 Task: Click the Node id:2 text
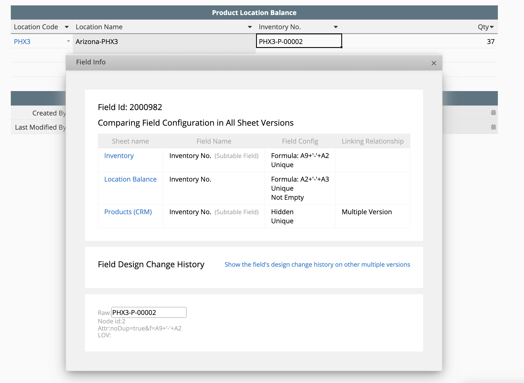(x=111, y=321)
